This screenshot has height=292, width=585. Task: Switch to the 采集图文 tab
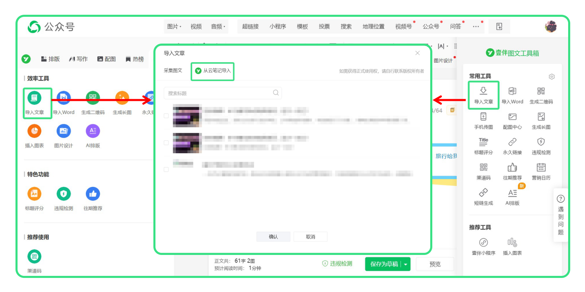click(x=173, y=71)
